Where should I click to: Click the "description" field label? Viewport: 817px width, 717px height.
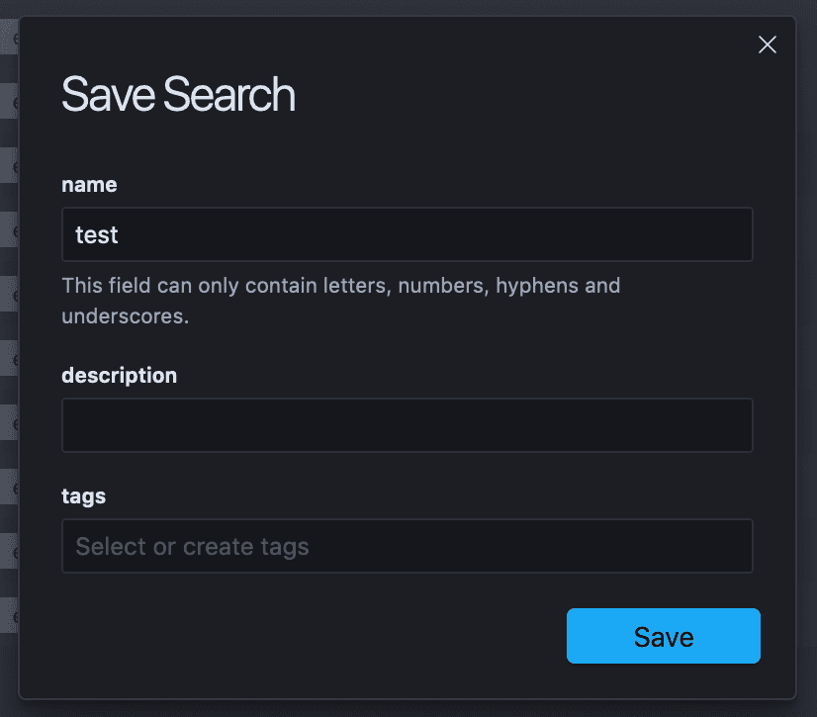pos(120,376)
